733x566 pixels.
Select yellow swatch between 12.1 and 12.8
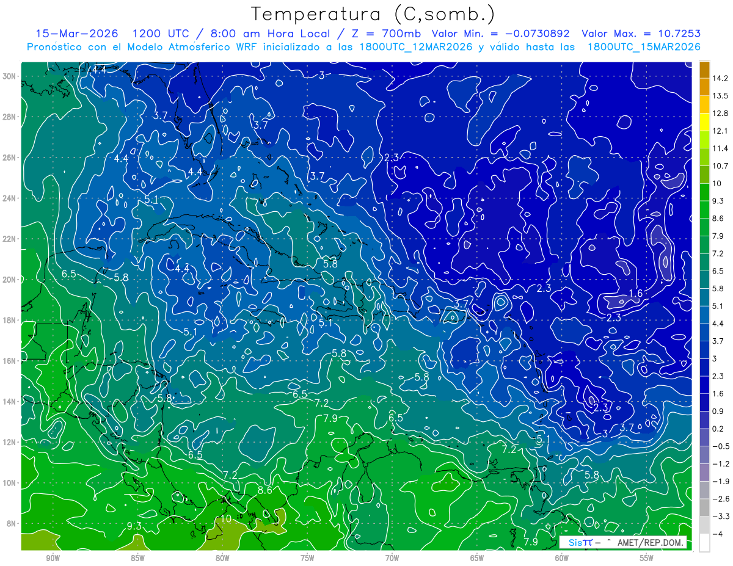click(x=704, y=122)
